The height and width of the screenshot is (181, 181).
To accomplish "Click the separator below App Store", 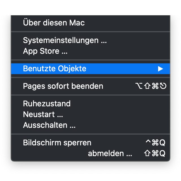I will point(90,60).
